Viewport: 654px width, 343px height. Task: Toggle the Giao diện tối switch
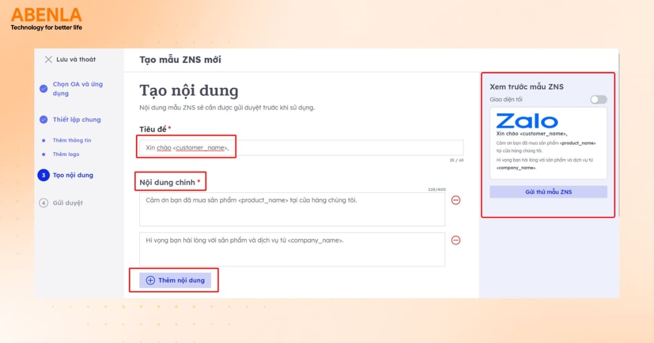click(598, 100)
